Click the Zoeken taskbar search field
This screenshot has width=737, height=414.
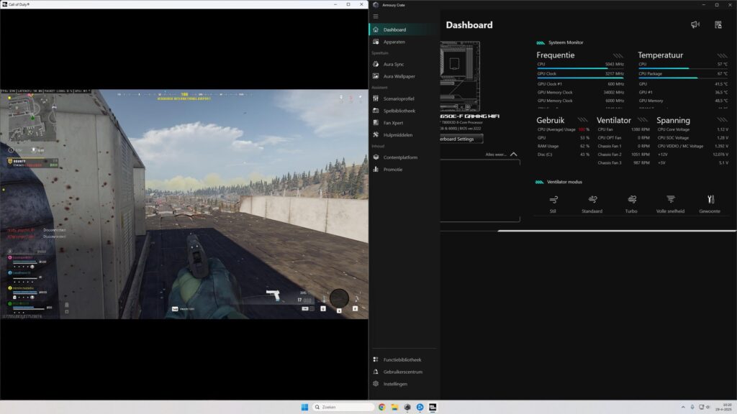[343, 407]
